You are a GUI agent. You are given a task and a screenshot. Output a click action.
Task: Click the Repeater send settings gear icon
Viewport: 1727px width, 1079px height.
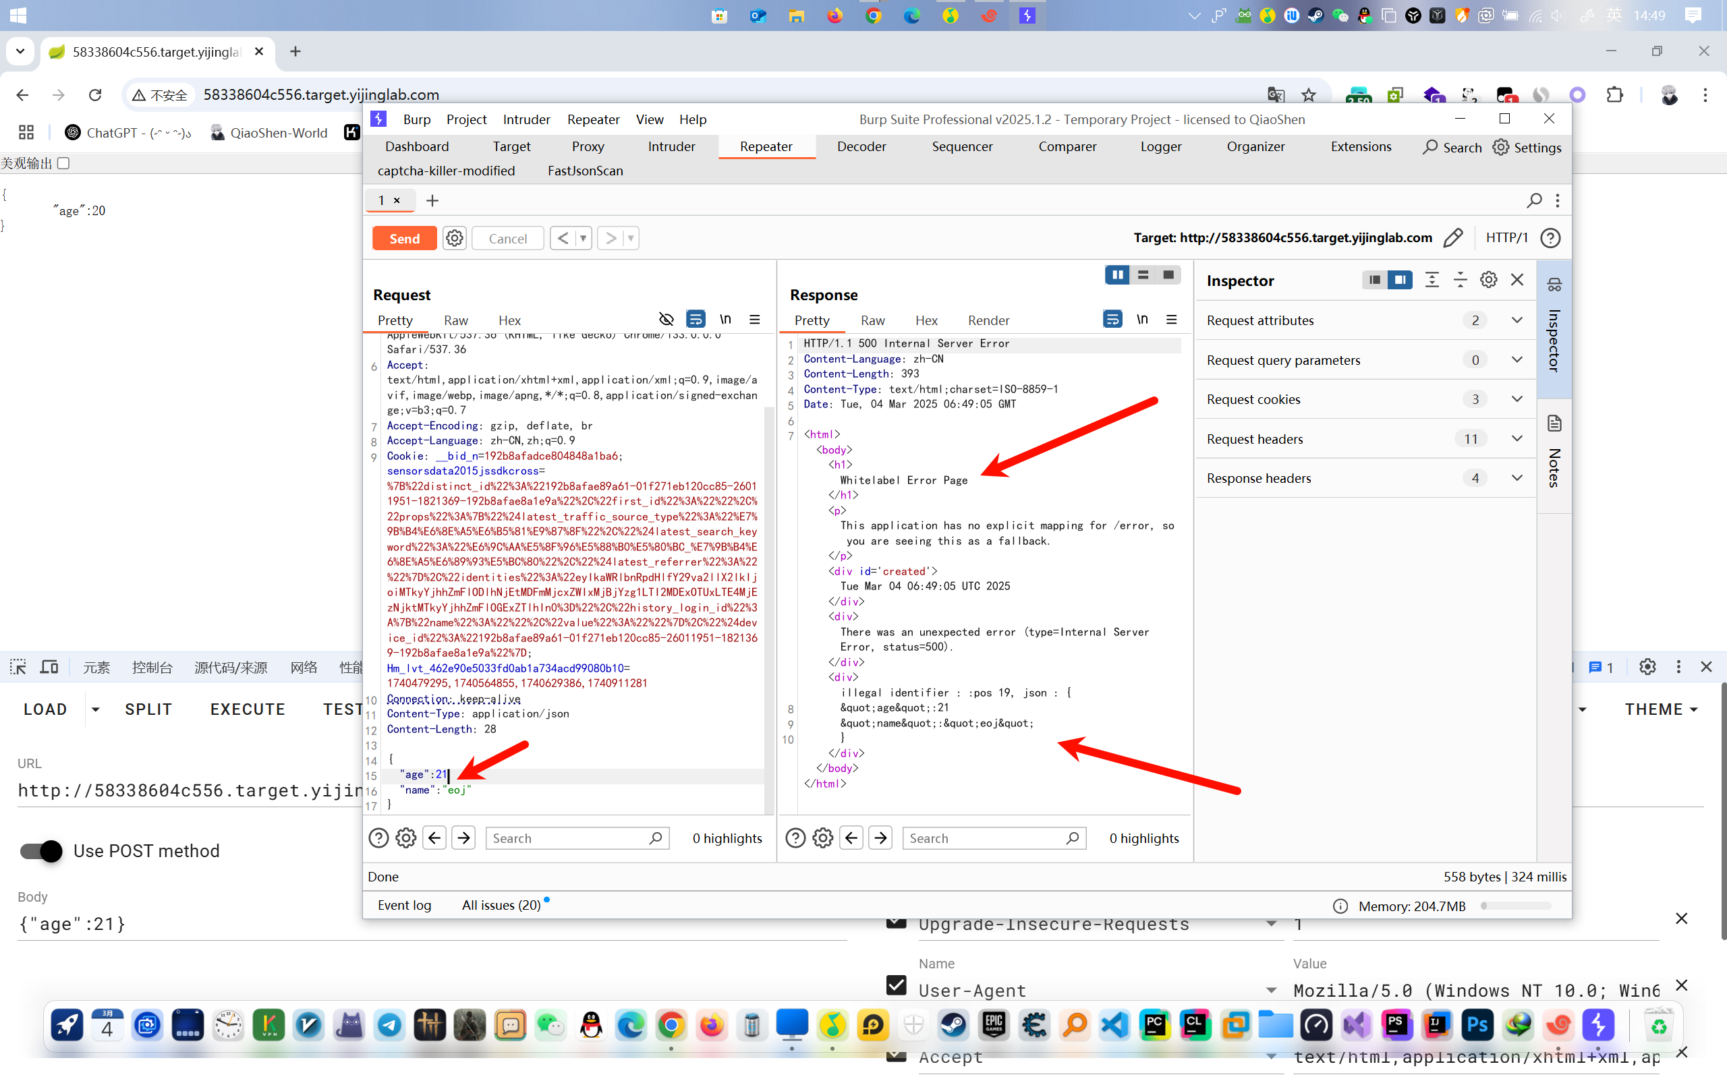tap(455, 237)
